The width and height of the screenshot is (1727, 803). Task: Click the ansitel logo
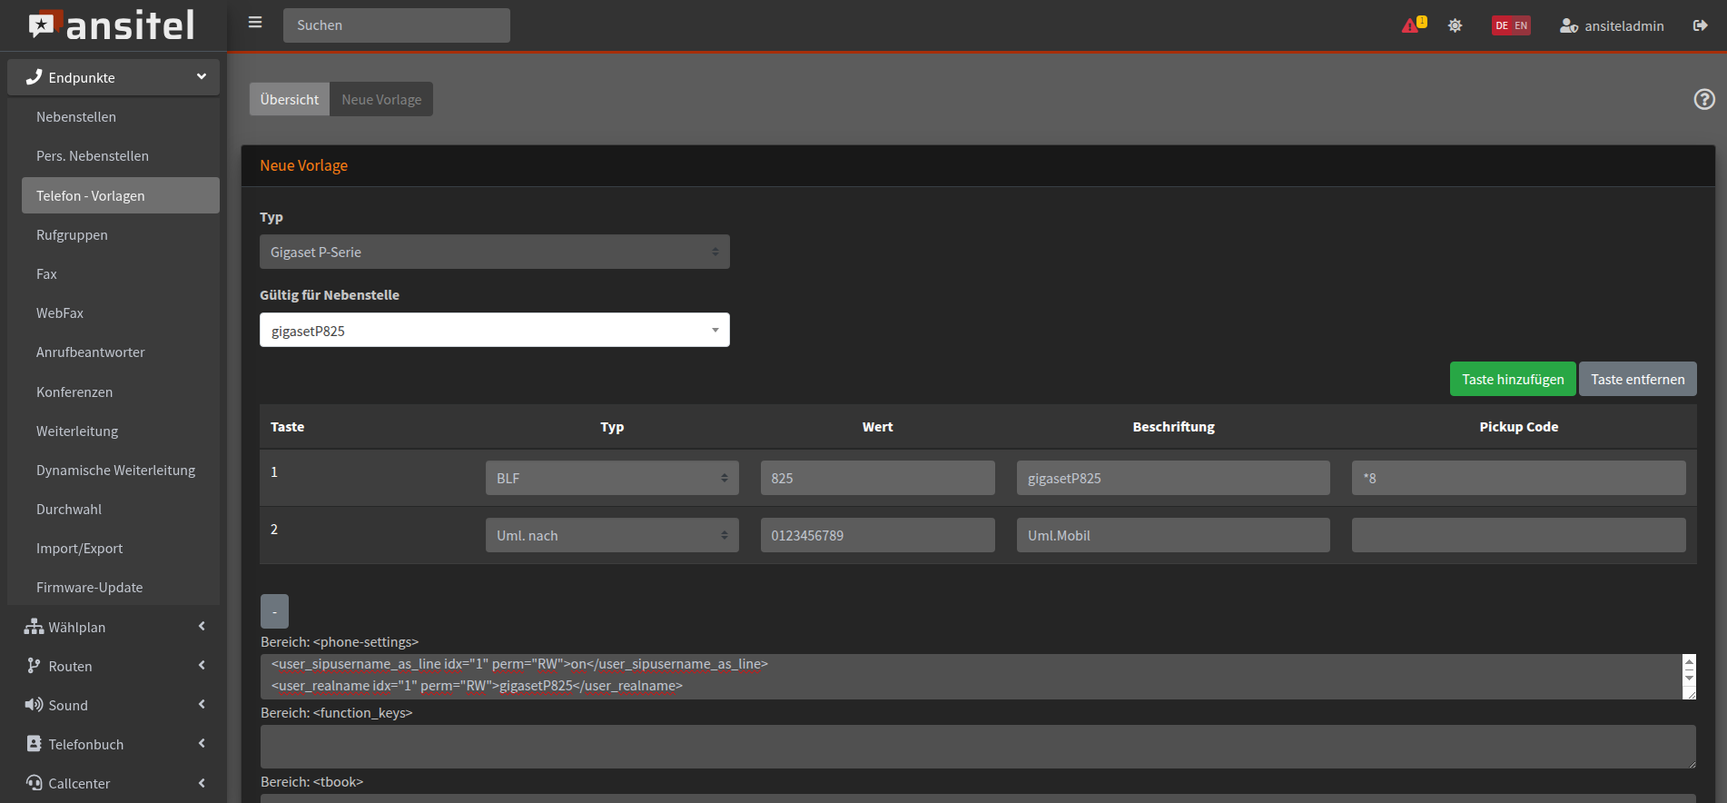pyautogui.click(x=113, y=25)
